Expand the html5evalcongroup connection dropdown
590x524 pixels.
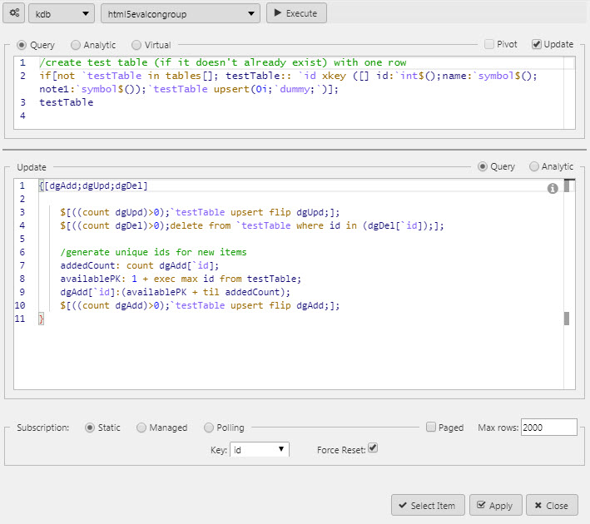pyautogui.click(x=180, y=13)
